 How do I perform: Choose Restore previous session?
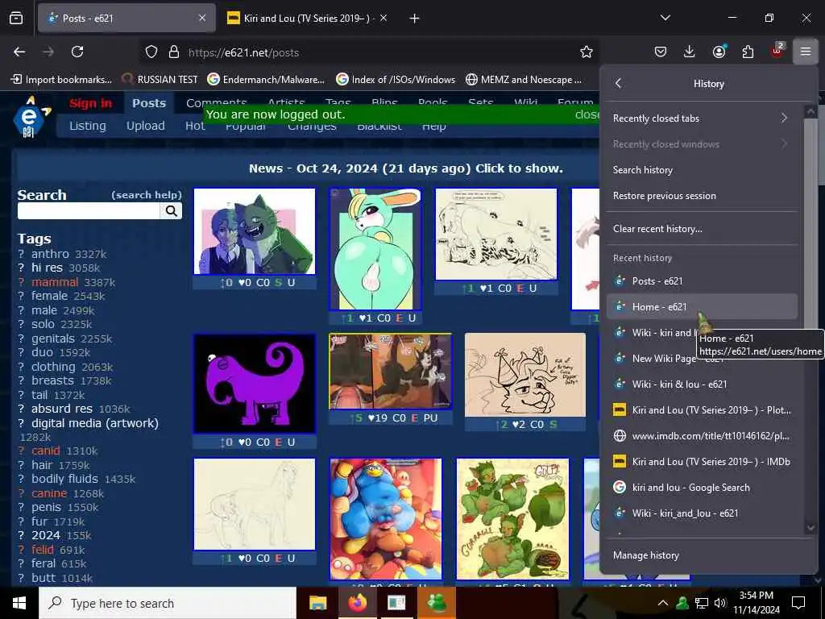coord(702,195)
